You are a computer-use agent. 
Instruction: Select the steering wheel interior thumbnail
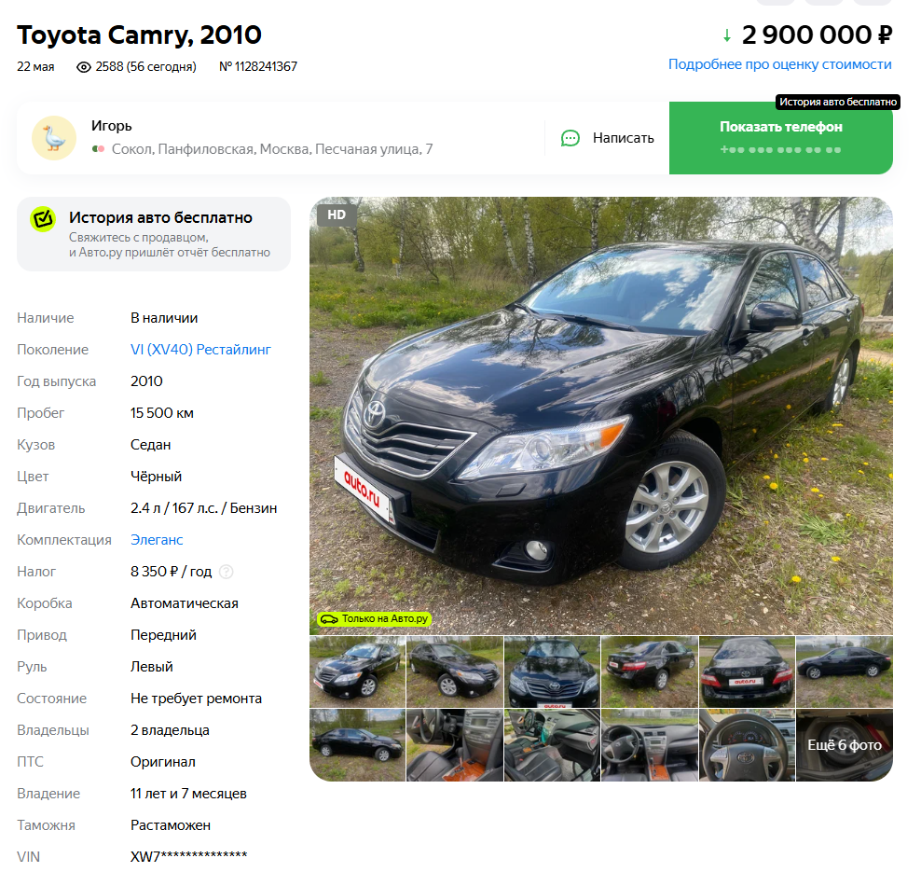click(x=747, y=745)
